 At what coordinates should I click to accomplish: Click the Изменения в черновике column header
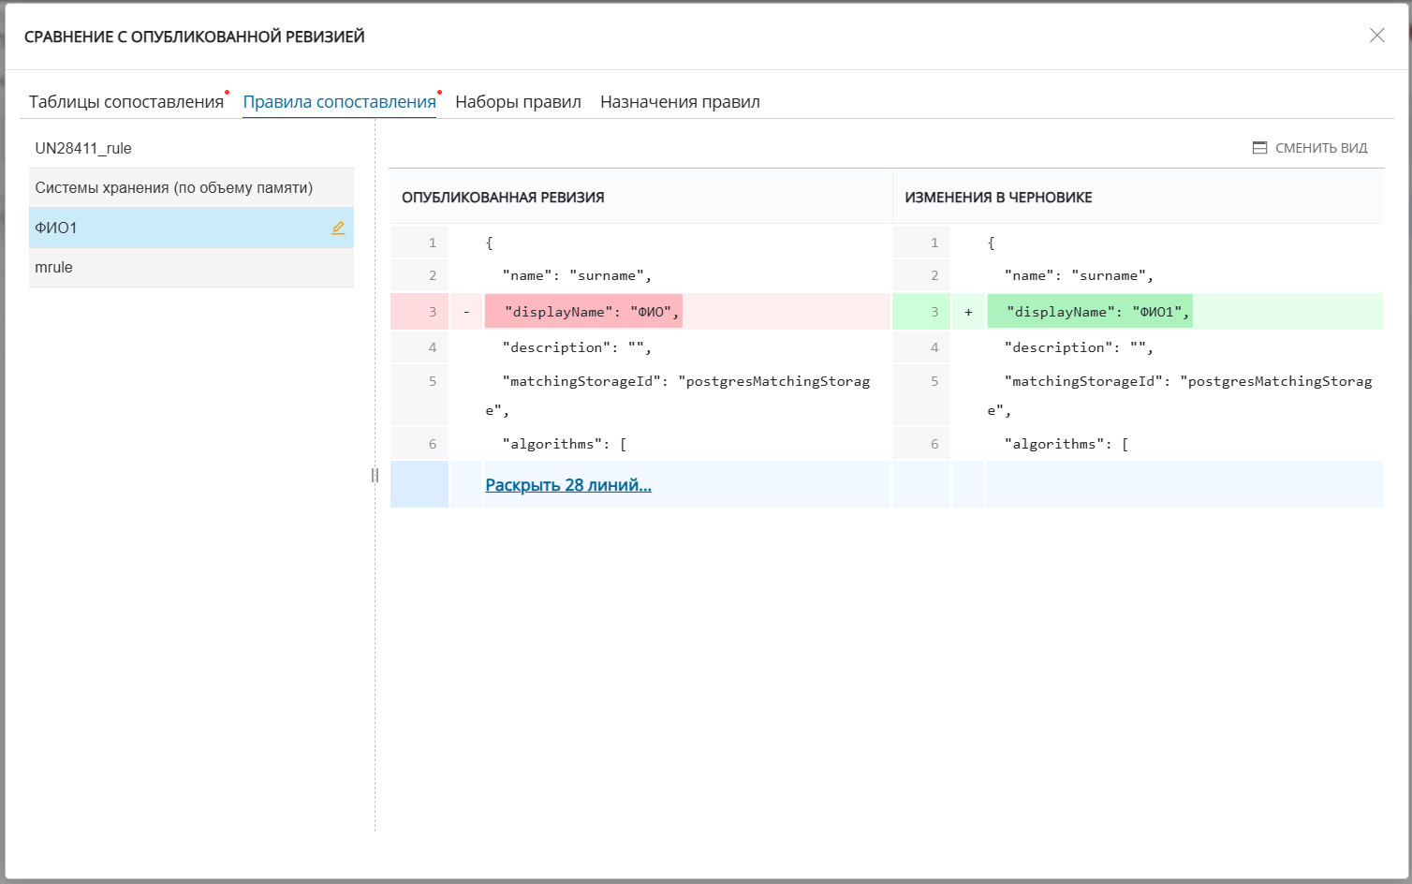click(998, 198)
